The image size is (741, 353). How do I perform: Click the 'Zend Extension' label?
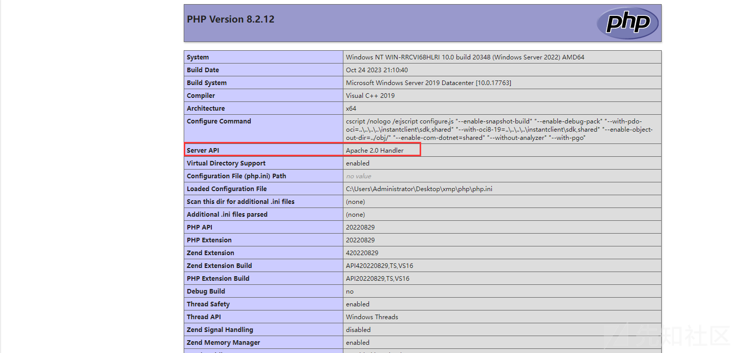(x=210, y=253)
